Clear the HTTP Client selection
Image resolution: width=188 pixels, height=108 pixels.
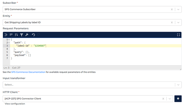163,99
